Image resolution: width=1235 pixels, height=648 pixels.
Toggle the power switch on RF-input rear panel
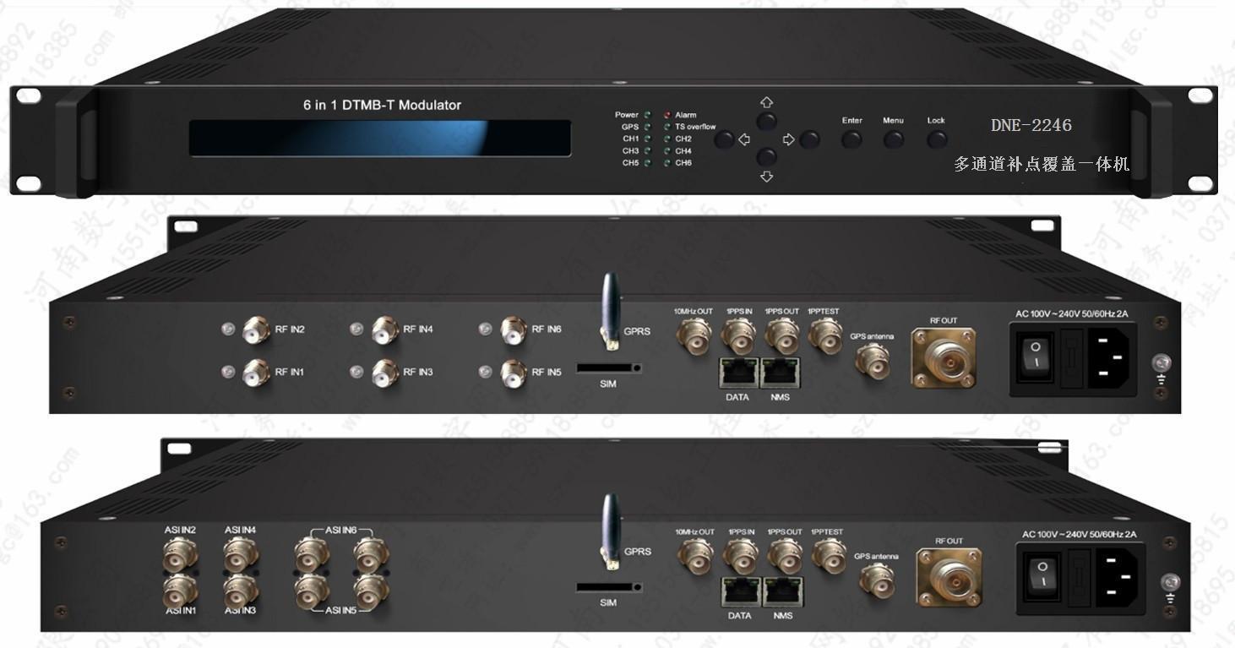[x=1036, y=353]
